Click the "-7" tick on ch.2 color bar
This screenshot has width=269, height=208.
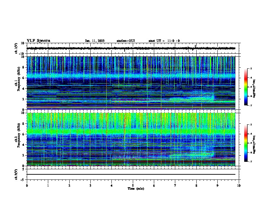click(250, 162)
